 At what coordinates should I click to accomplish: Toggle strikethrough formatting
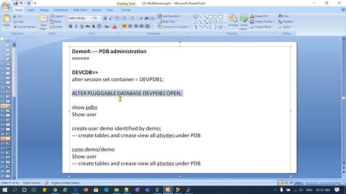tap(88, 26)
